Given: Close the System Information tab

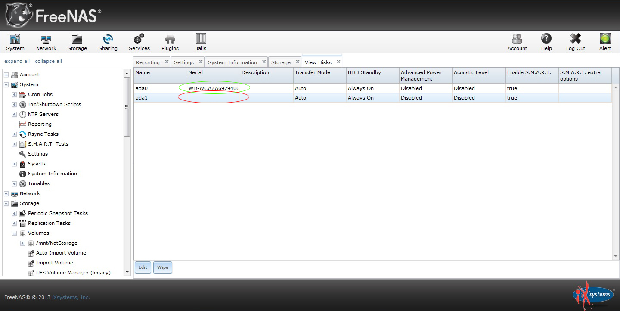Looking at the screenshot, I should tap(264, 62).
